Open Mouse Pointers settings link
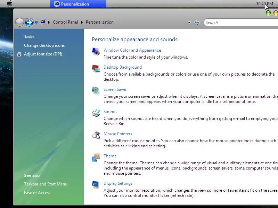 click(x=118, y=134)
